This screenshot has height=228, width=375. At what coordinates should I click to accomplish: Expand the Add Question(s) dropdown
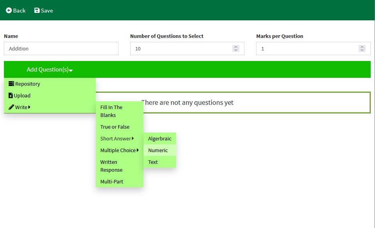click(50, 70)
